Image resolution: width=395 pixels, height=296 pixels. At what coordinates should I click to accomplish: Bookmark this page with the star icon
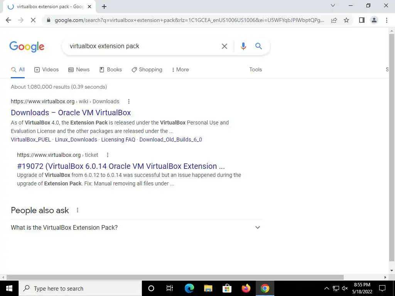pyautogui.click(x=346, y=20)
